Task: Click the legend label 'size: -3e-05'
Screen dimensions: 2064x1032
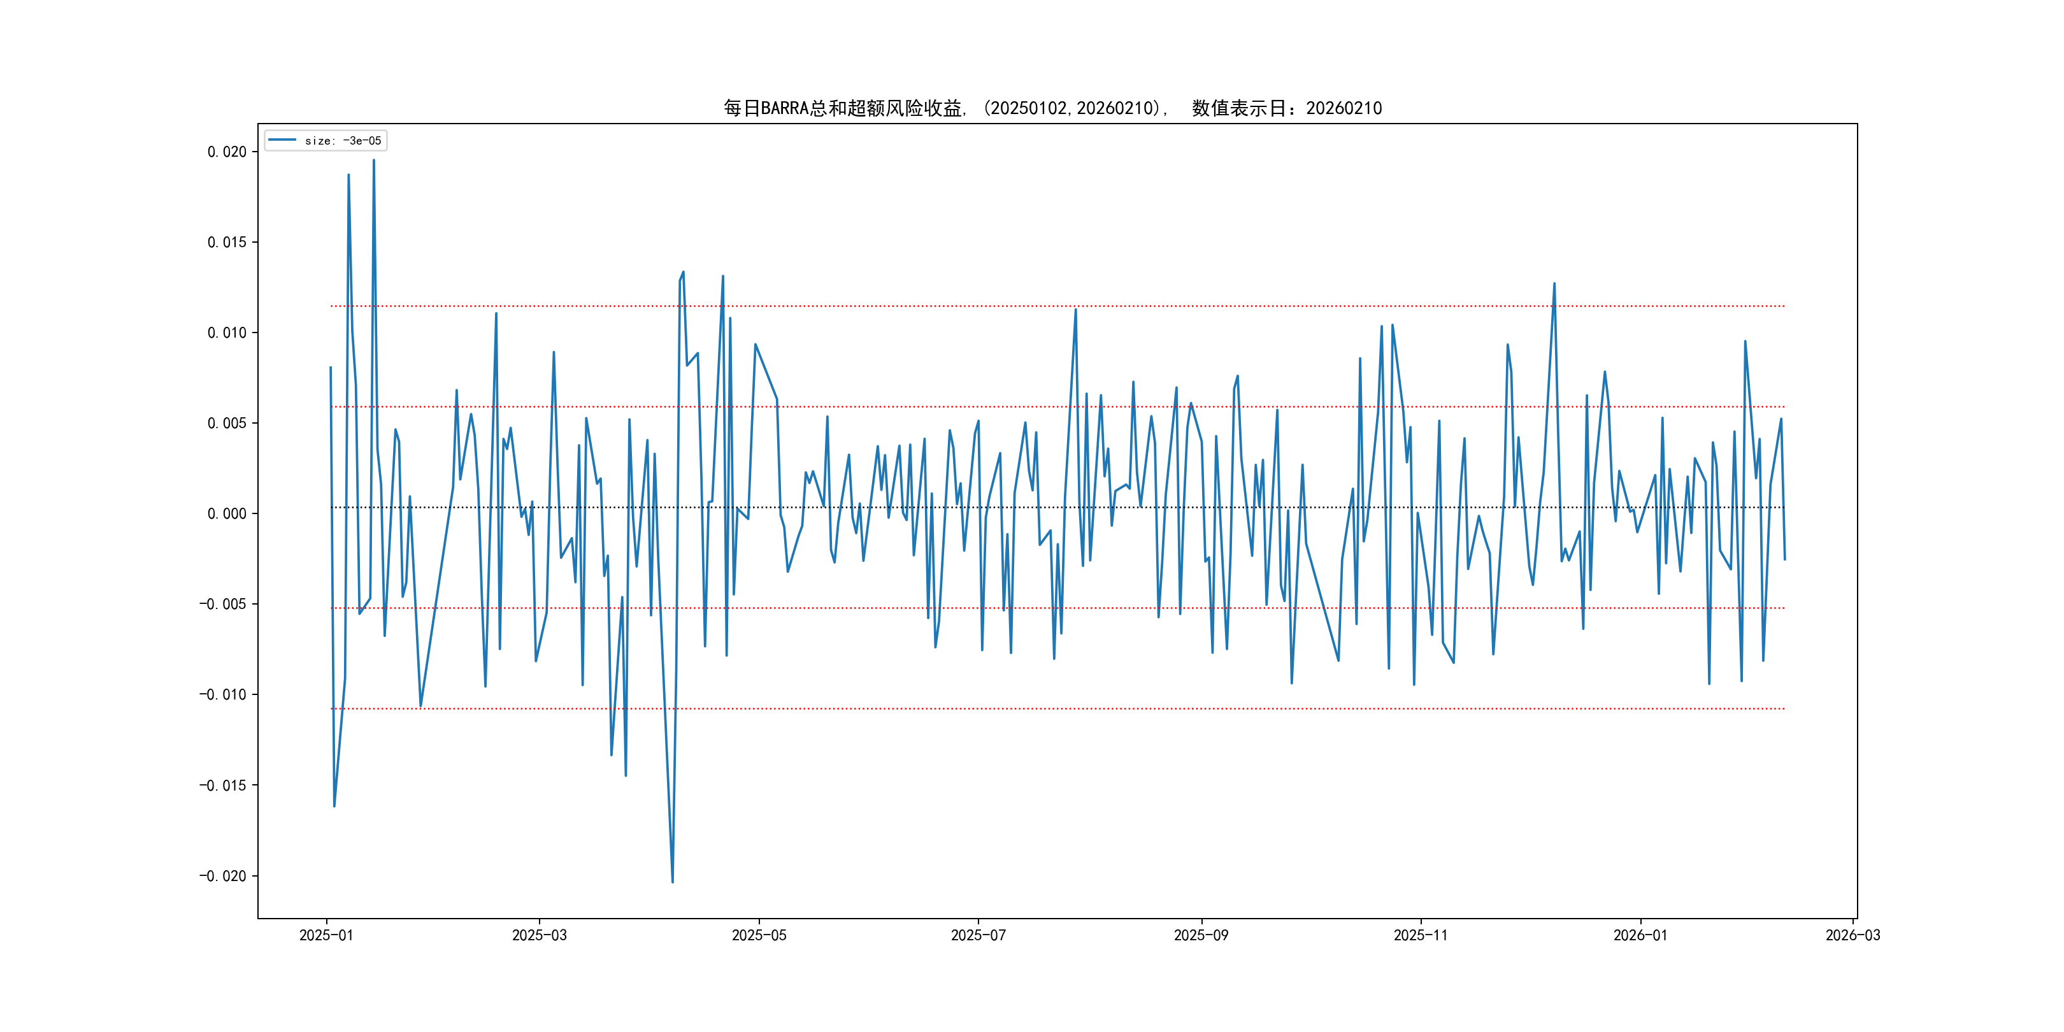Action: [x=343, y=141]
